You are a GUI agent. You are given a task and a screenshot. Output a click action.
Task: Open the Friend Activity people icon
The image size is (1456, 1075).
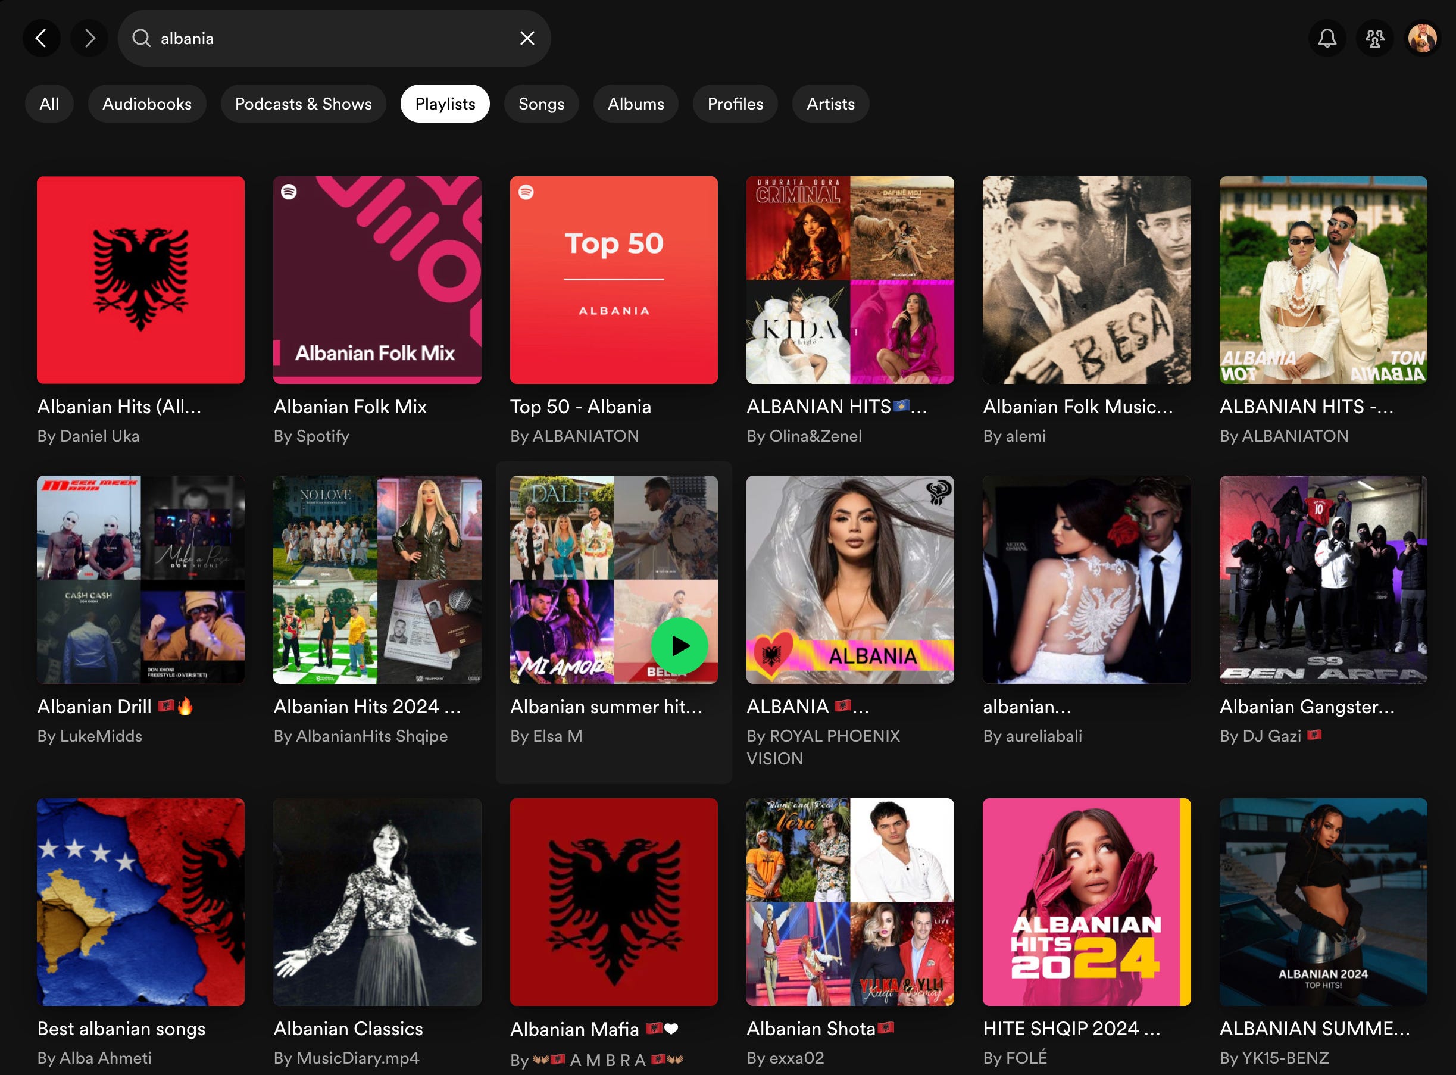[x=1374, y=38]
